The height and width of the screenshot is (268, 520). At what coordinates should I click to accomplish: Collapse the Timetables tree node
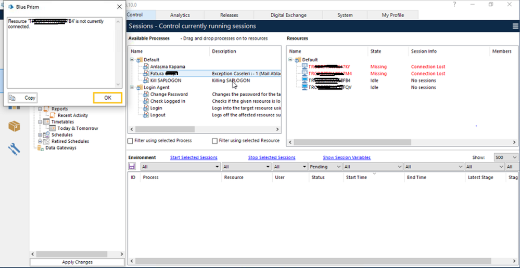[40, 122]
